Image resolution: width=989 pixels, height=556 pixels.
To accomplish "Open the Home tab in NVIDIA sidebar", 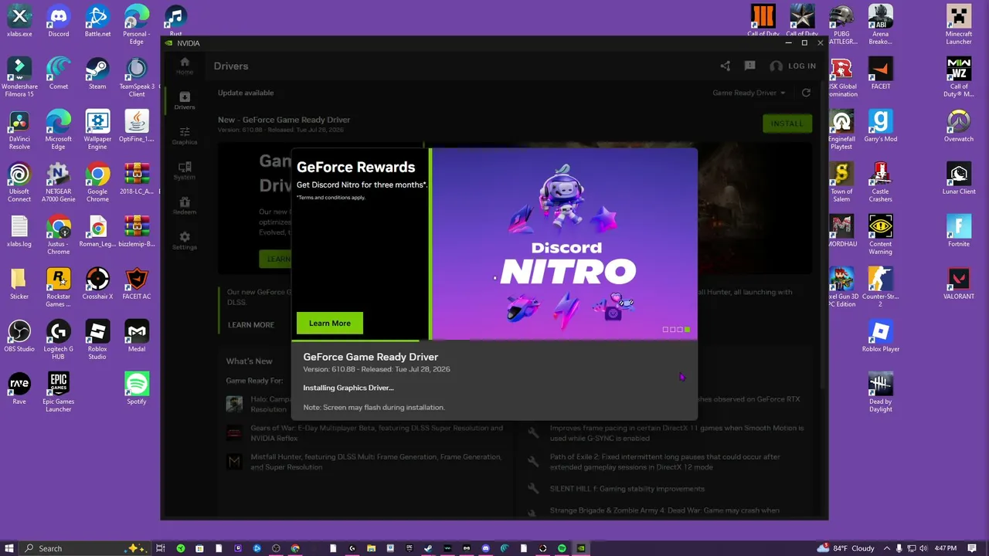I will (x=184, y=66).
